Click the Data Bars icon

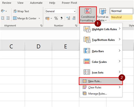coord(87,51)
